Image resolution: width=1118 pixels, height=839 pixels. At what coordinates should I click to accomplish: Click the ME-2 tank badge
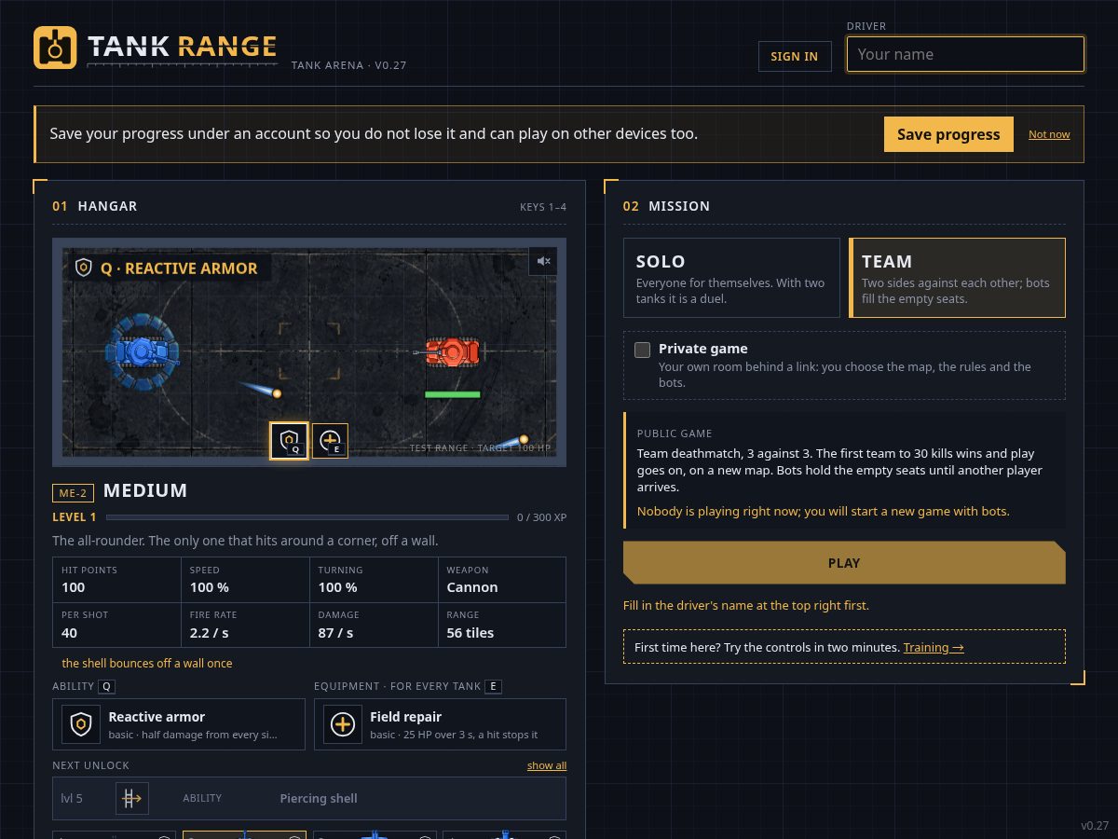pyautogui.click(x=73, y=492)
